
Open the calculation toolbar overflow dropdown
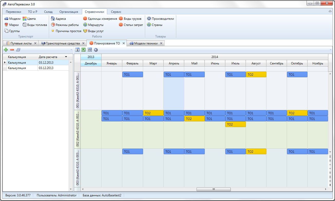point(72,50)
